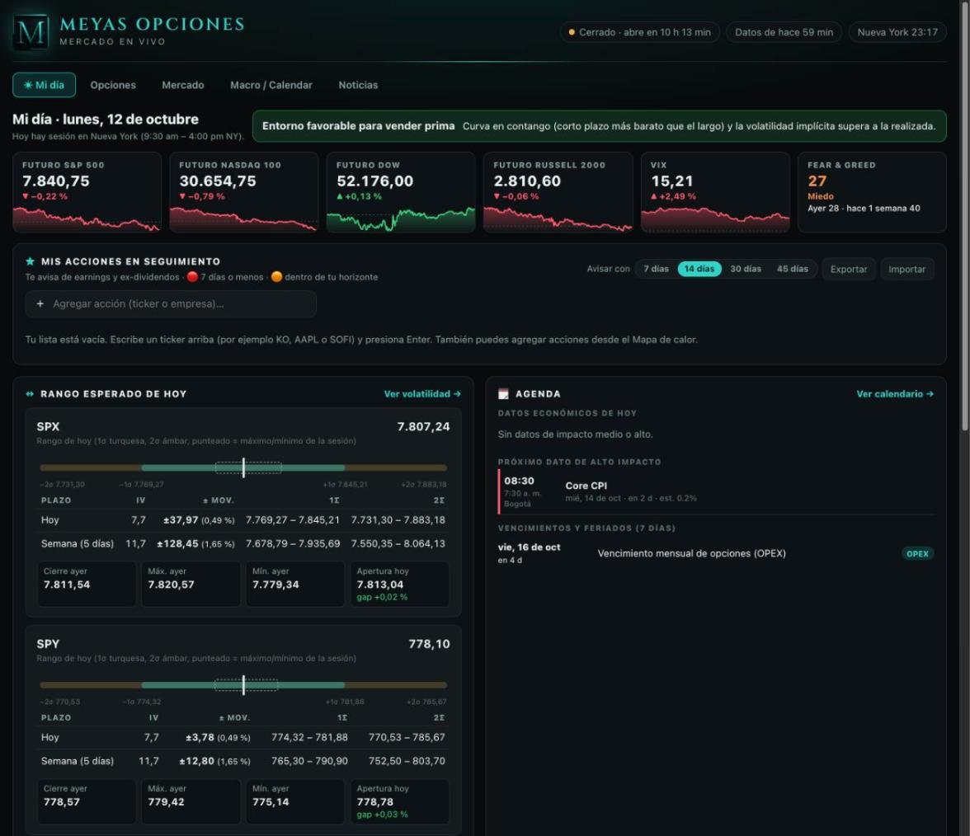Click the Datos de hace 59 min pill
Screen dimensions: 970x836
coord(784,32)
